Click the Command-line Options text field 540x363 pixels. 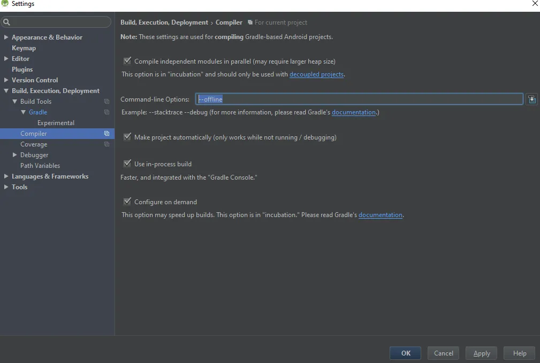(359, 99)
